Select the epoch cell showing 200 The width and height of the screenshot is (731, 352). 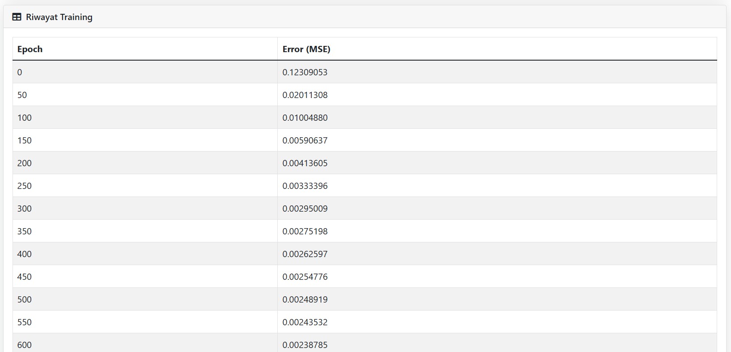tap(145, 163)
